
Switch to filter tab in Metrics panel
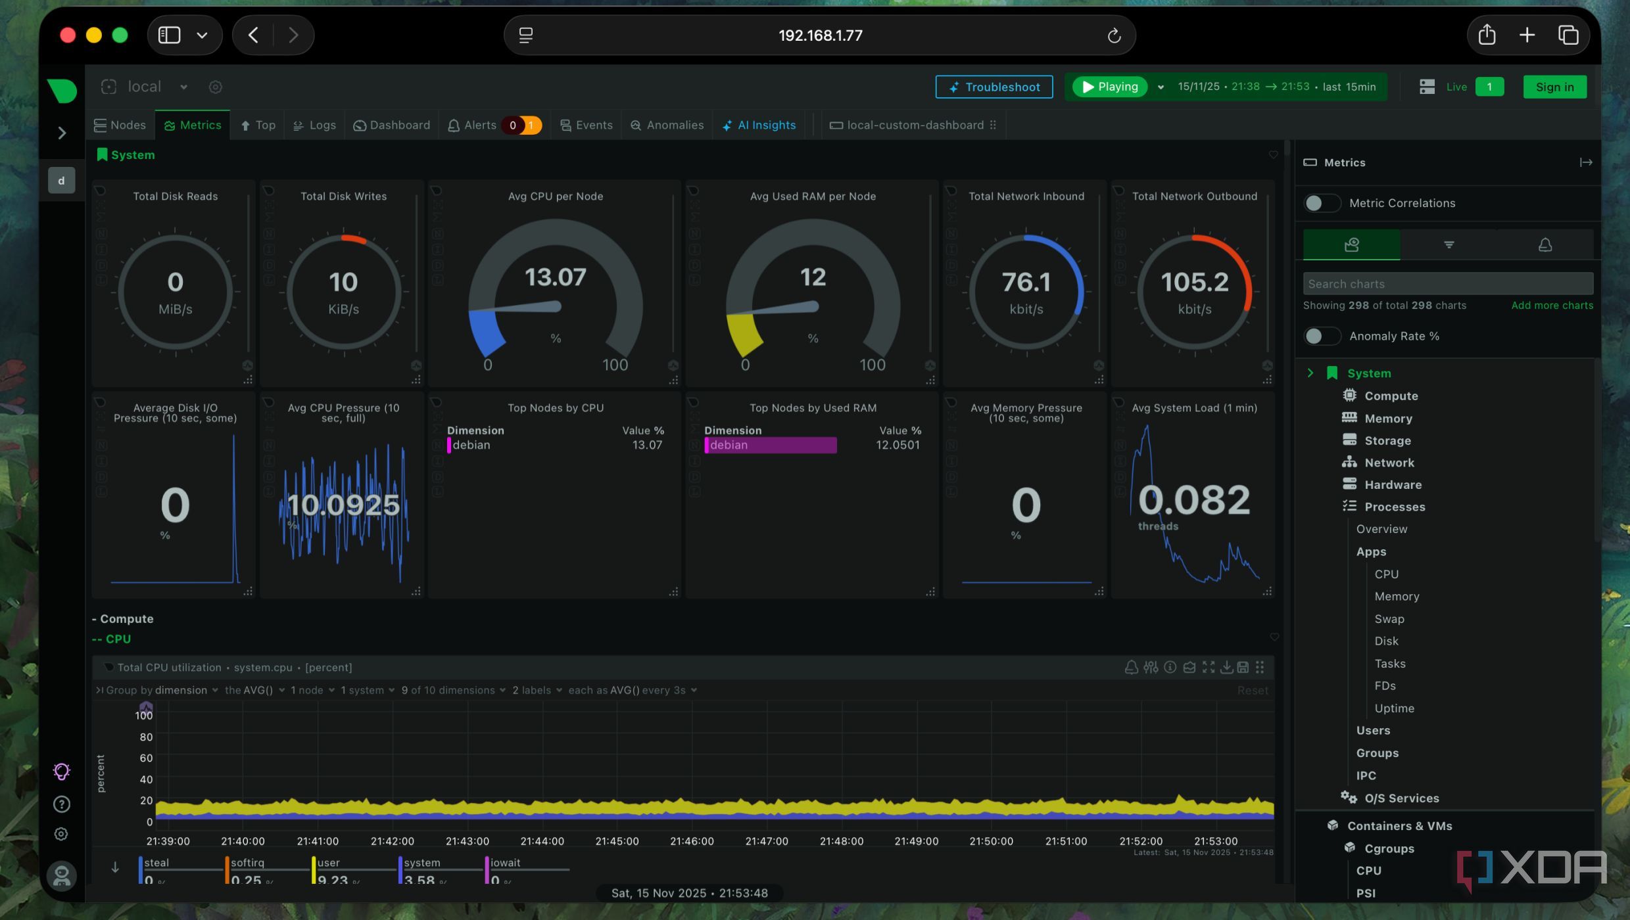tap(1448, 245)
